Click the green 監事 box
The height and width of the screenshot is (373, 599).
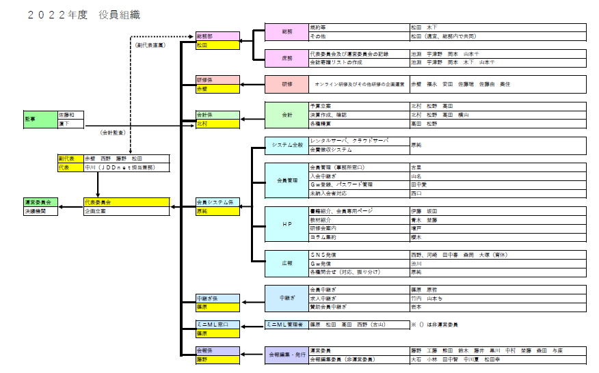click(x=40, y=120)
